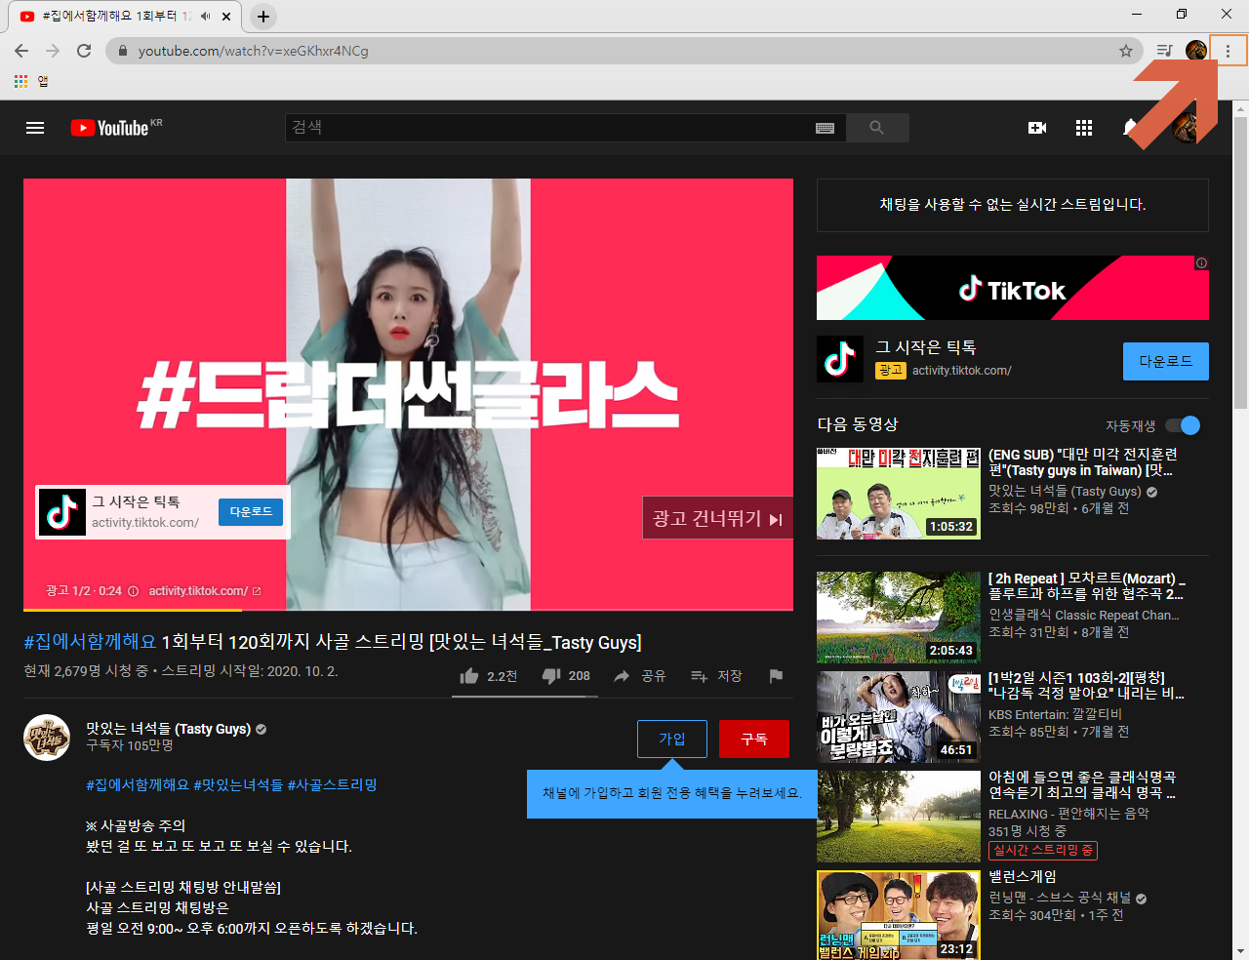
Task: Report the video with the flag icon
Action: click(x=776, y=676)
